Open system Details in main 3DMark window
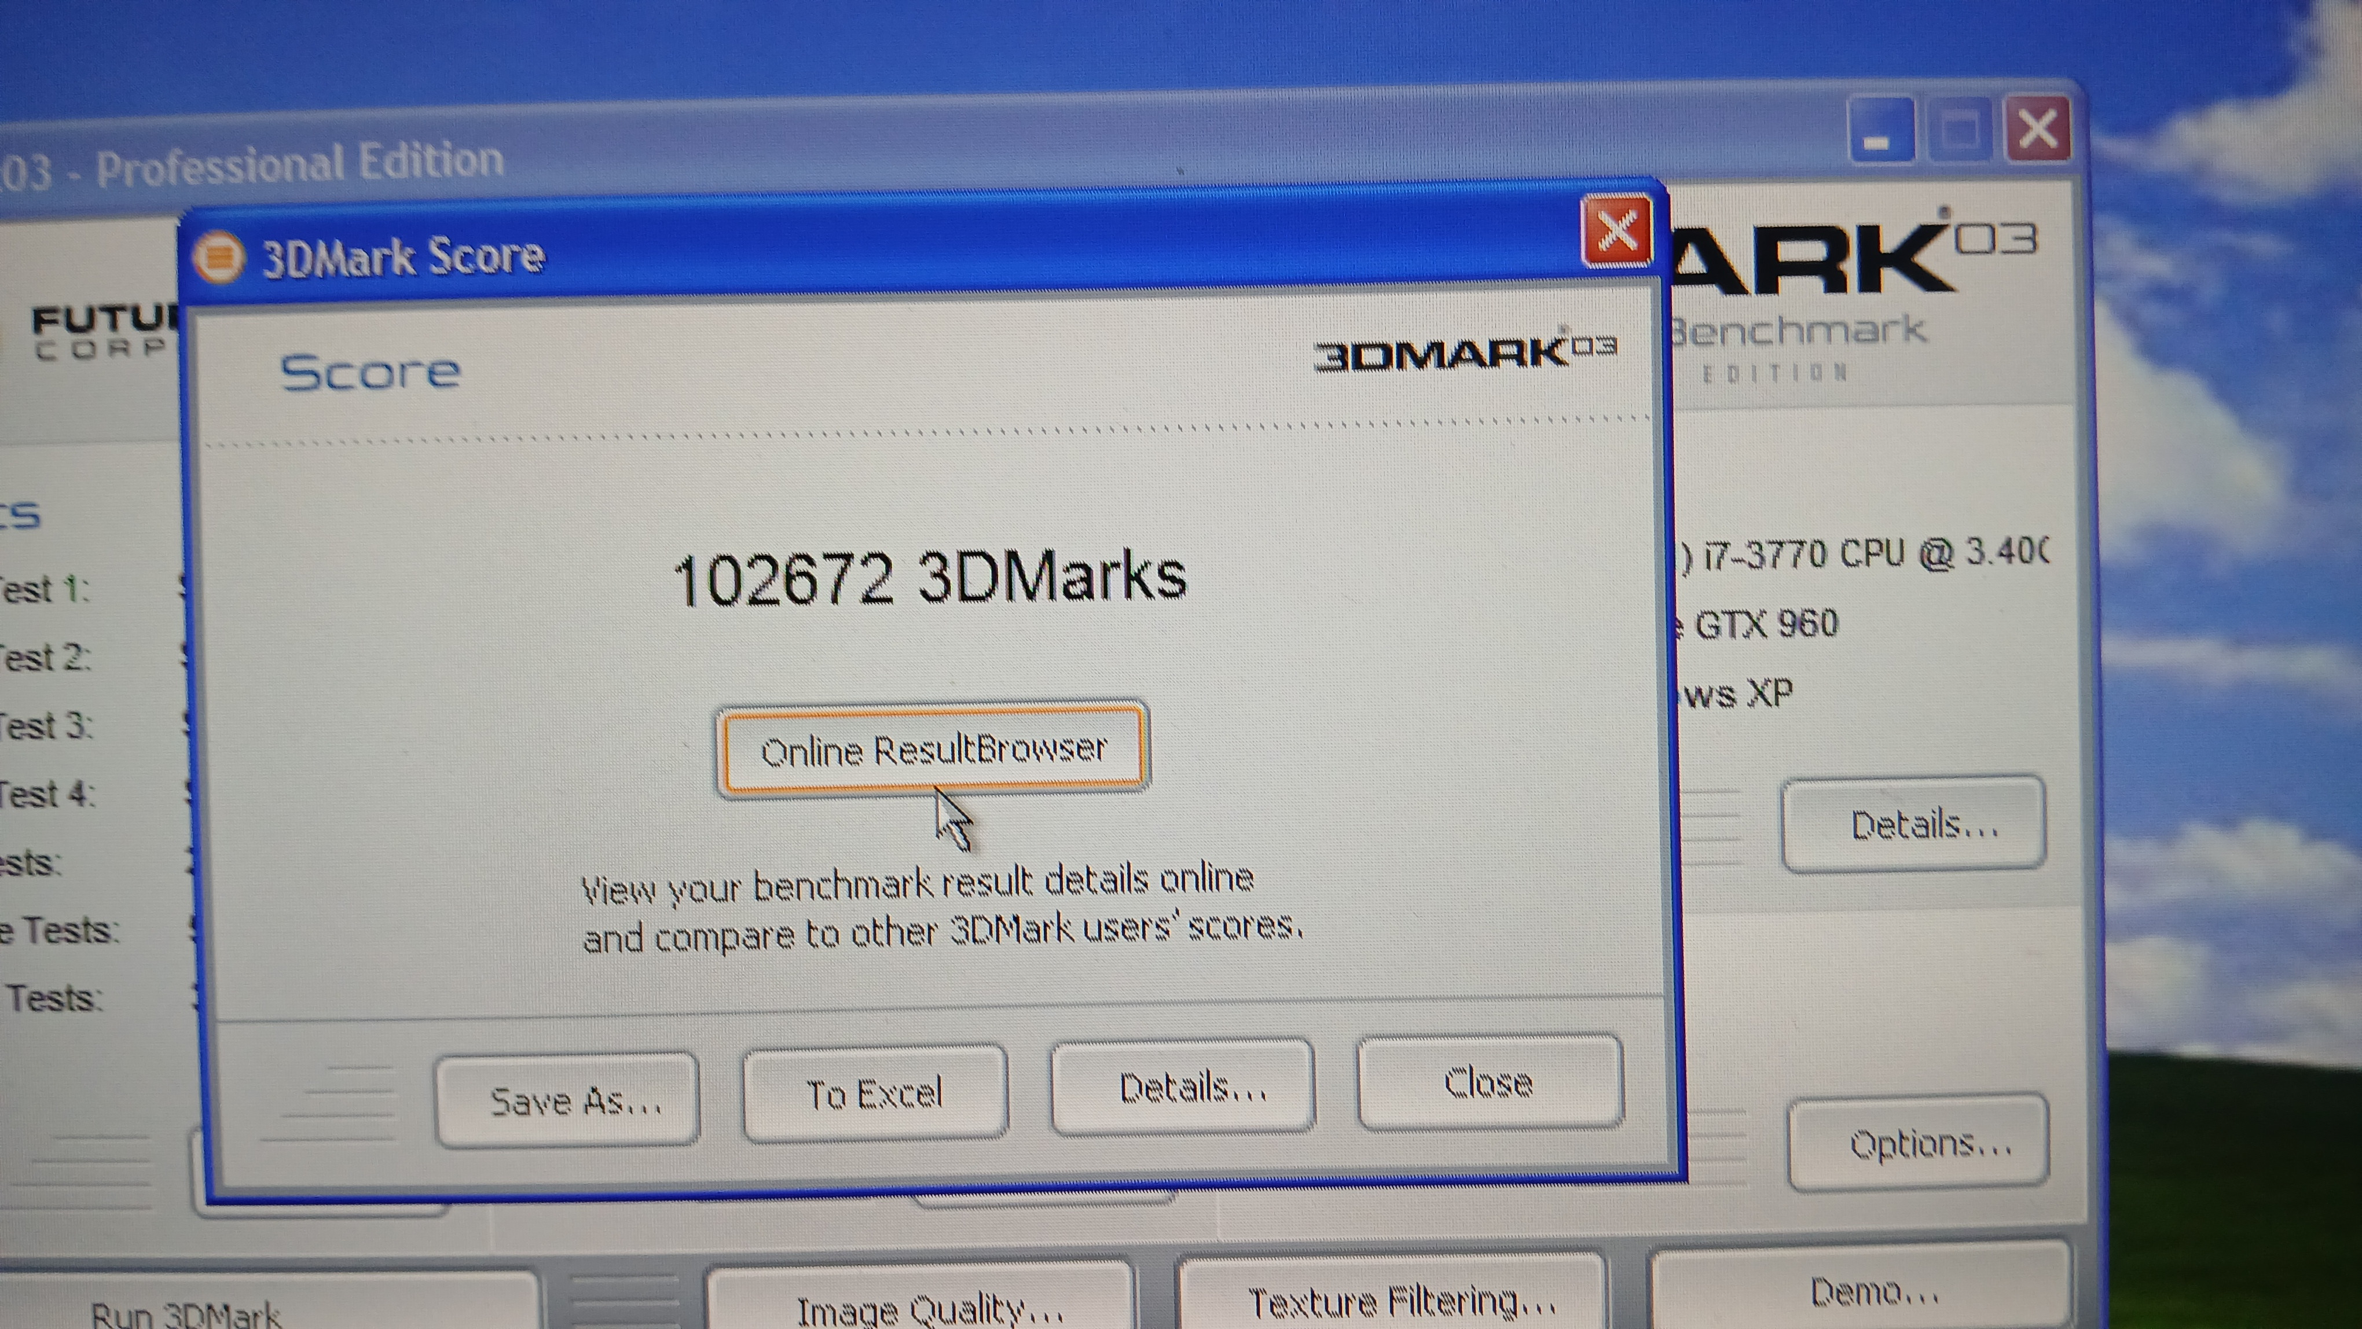 click(x=1913, y=824)
